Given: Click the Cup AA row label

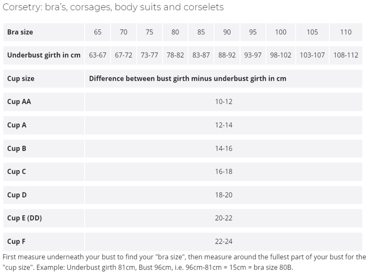Looking at the screenshot, I should pyautogui.click(x=19, y=101).
